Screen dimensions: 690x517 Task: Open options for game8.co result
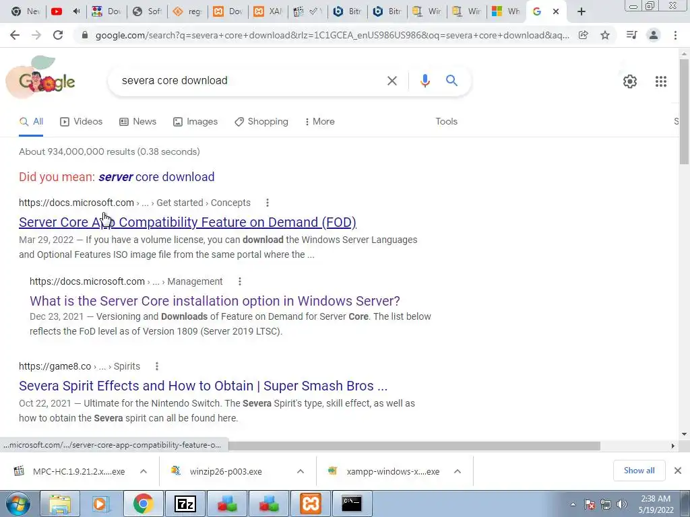[x=156, y=366]
